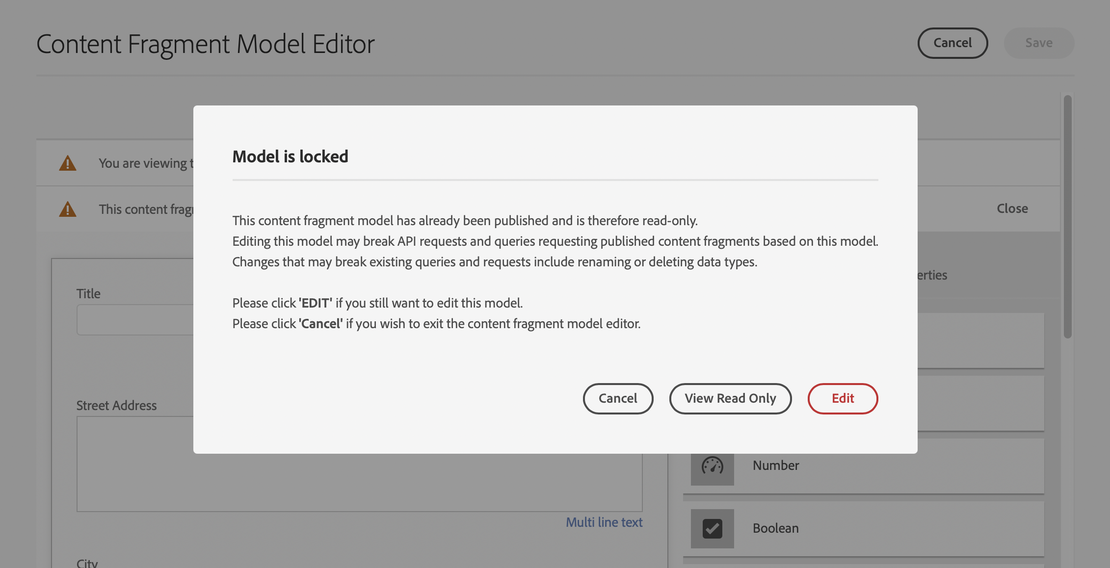
Task: Dismiss the warning banner with Close
Action: (x=1012, y=208)
